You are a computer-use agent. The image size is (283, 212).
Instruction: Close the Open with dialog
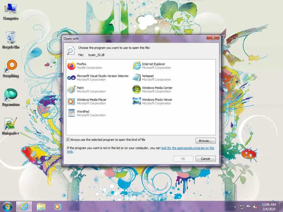[x=213, y=37]
